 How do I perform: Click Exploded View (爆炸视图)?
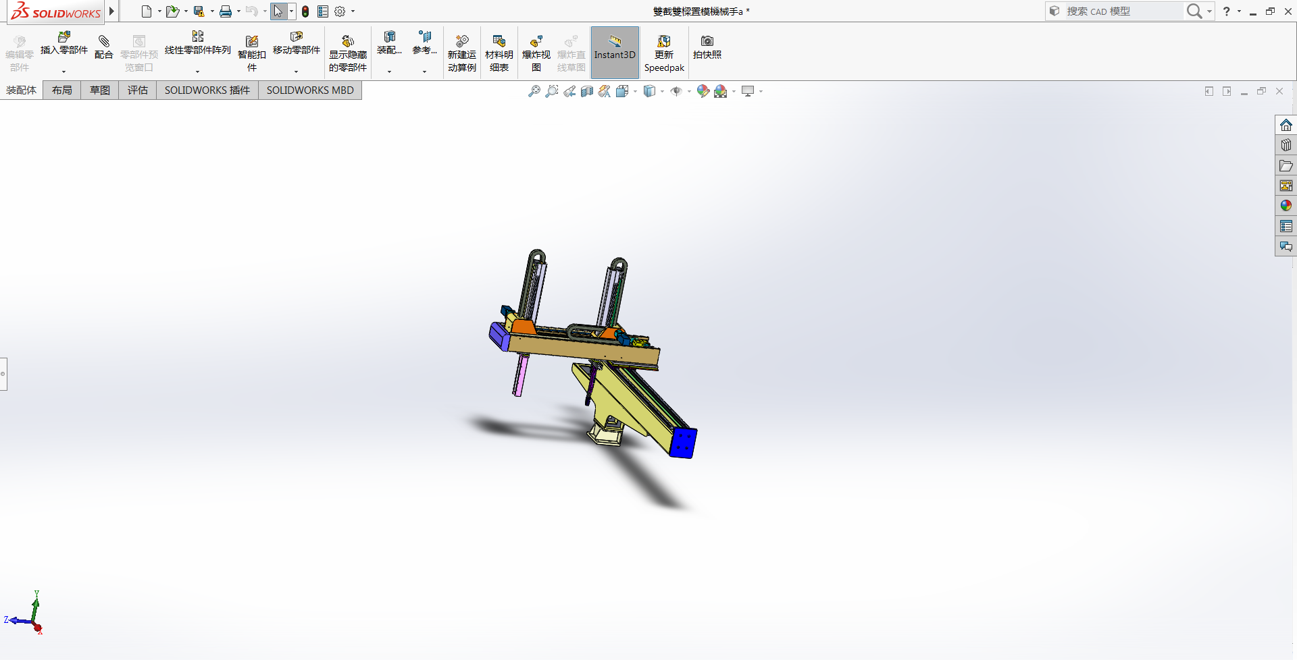(x=536, y=53)
